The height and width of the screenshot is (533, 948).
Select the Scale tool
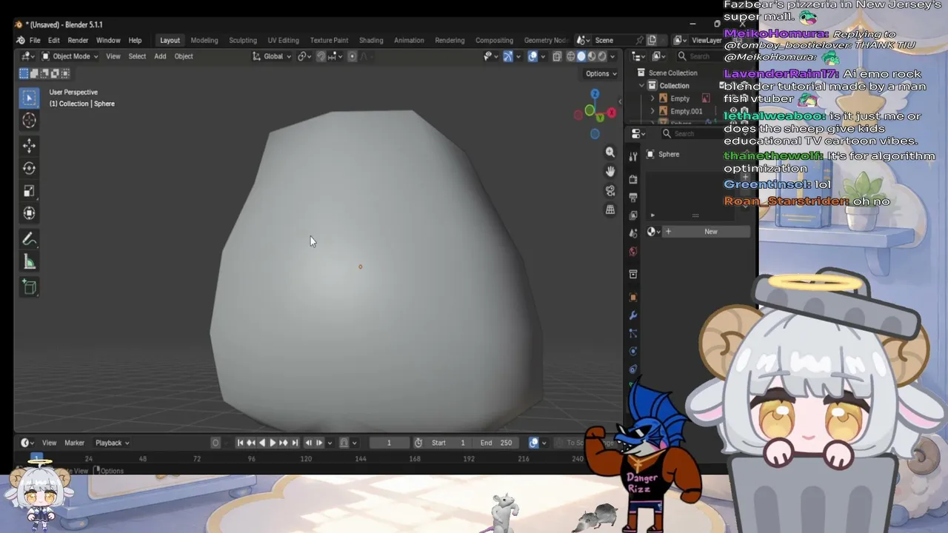click(x=30, y=191)
